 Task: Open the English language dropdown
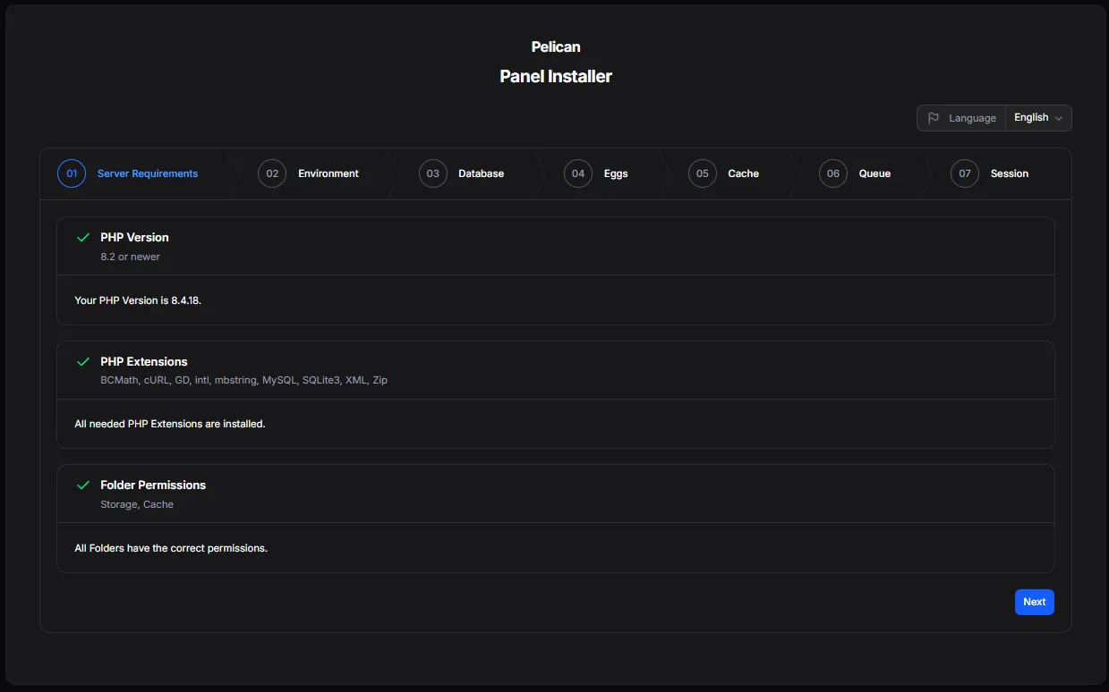(1038, 118)
